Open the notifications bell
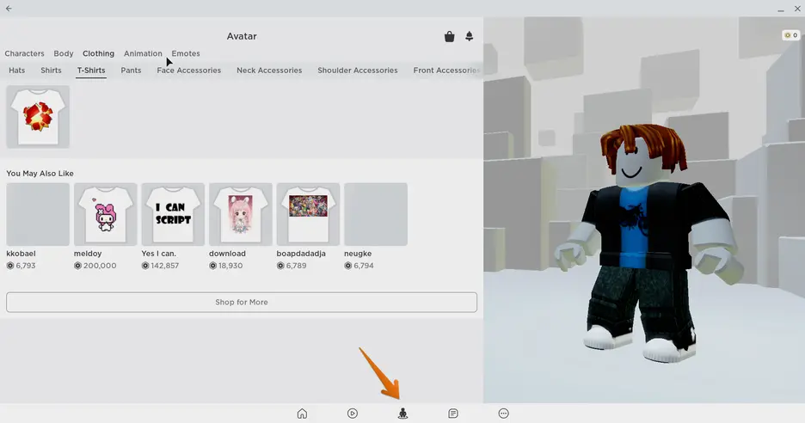805x423 pixels. pyautogui.click(x=470, y=36)
